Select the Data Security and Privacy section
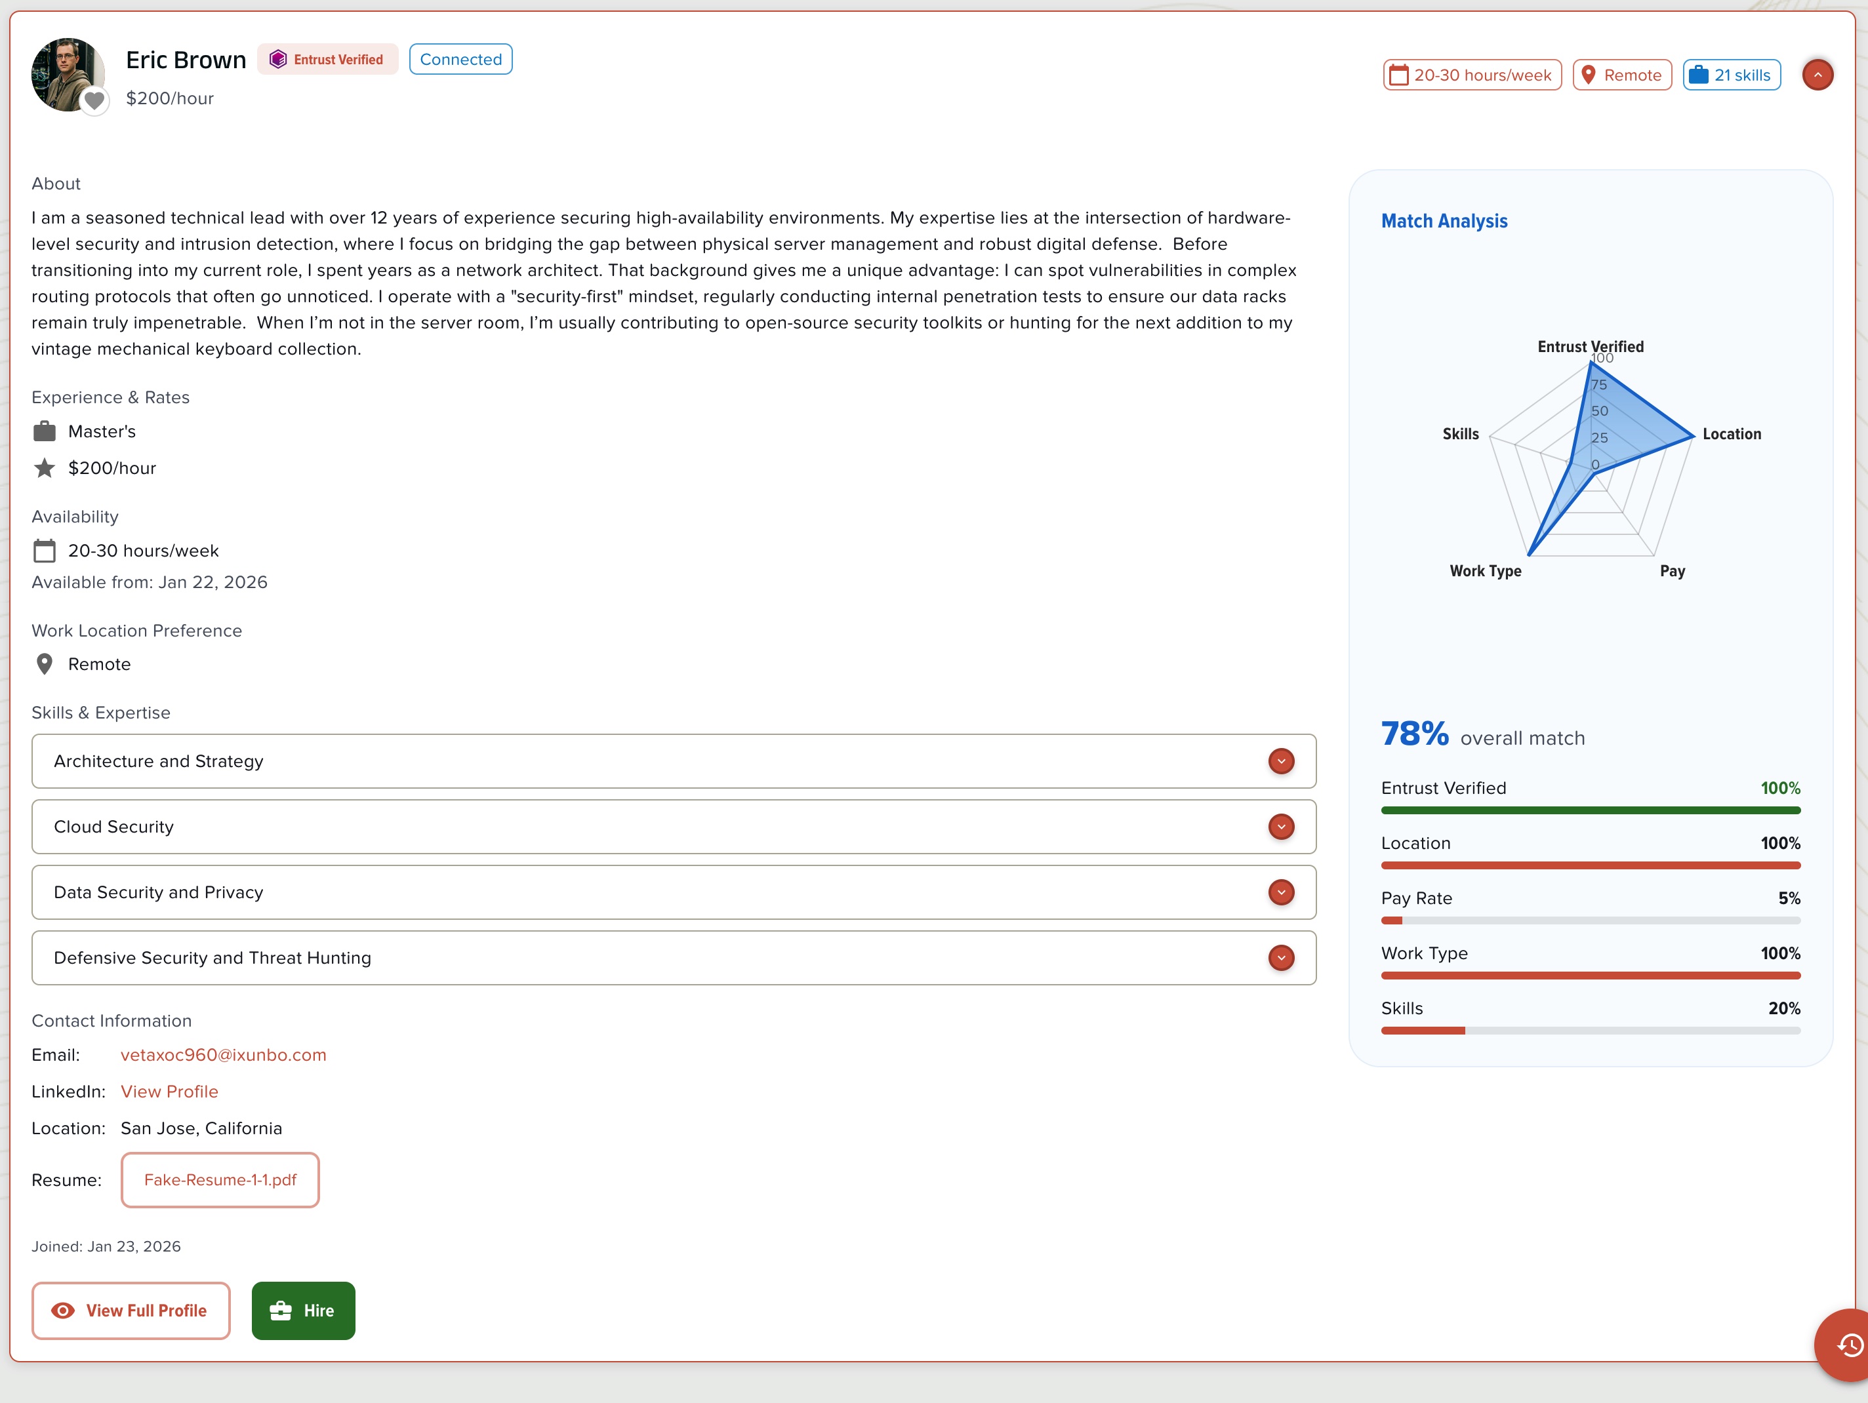 click(x=1281, y=892)
